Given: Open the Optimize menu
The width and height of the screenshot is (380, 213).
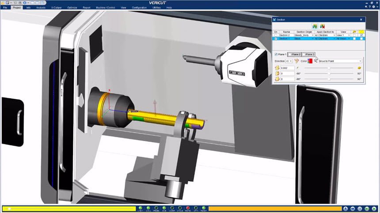Looking at the screenshot, I should tap(72, 7).
